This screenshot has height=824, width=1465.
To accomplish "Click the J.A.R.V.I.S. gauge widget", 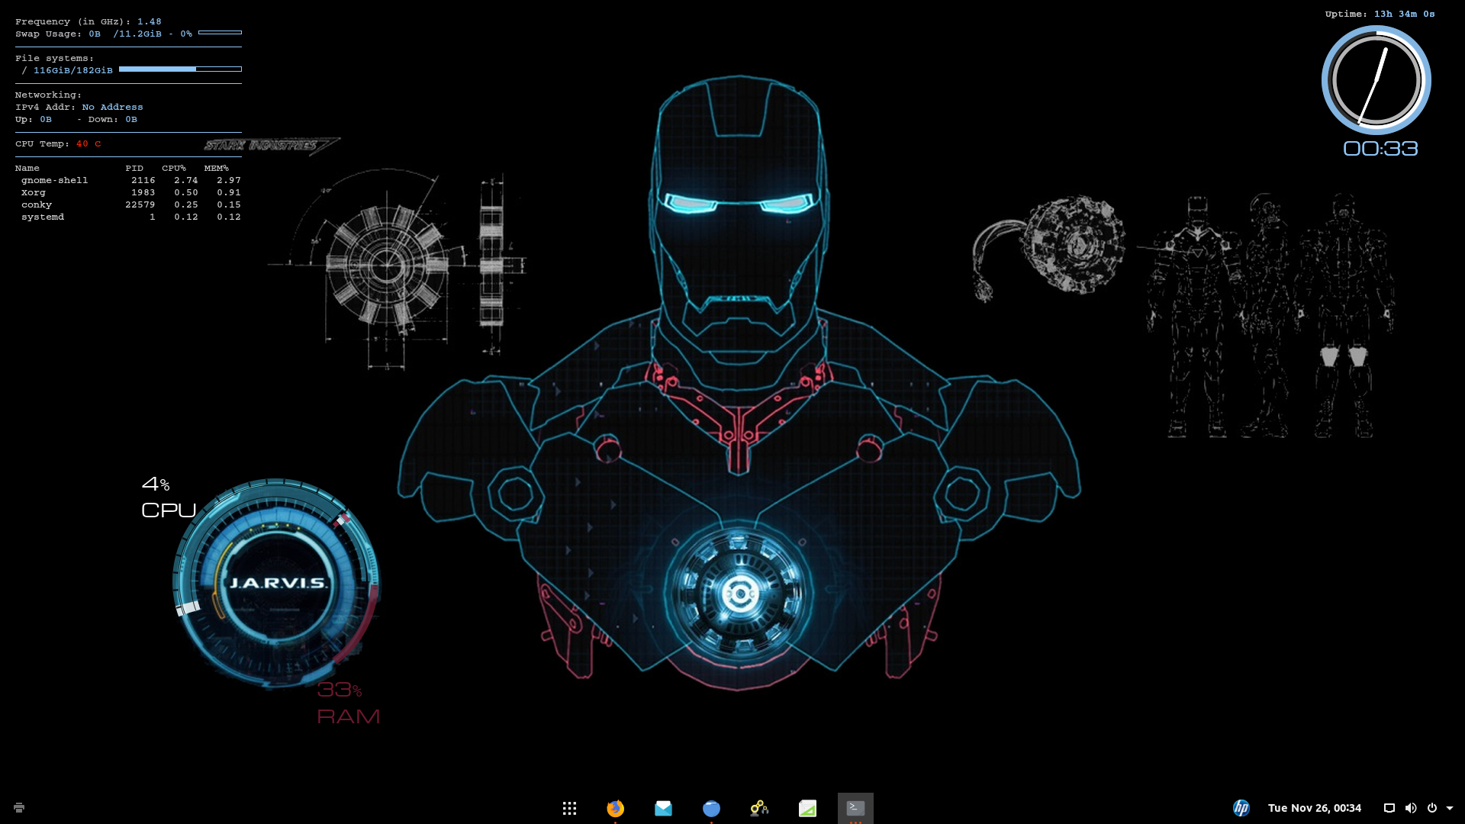I will coord(276,583).
